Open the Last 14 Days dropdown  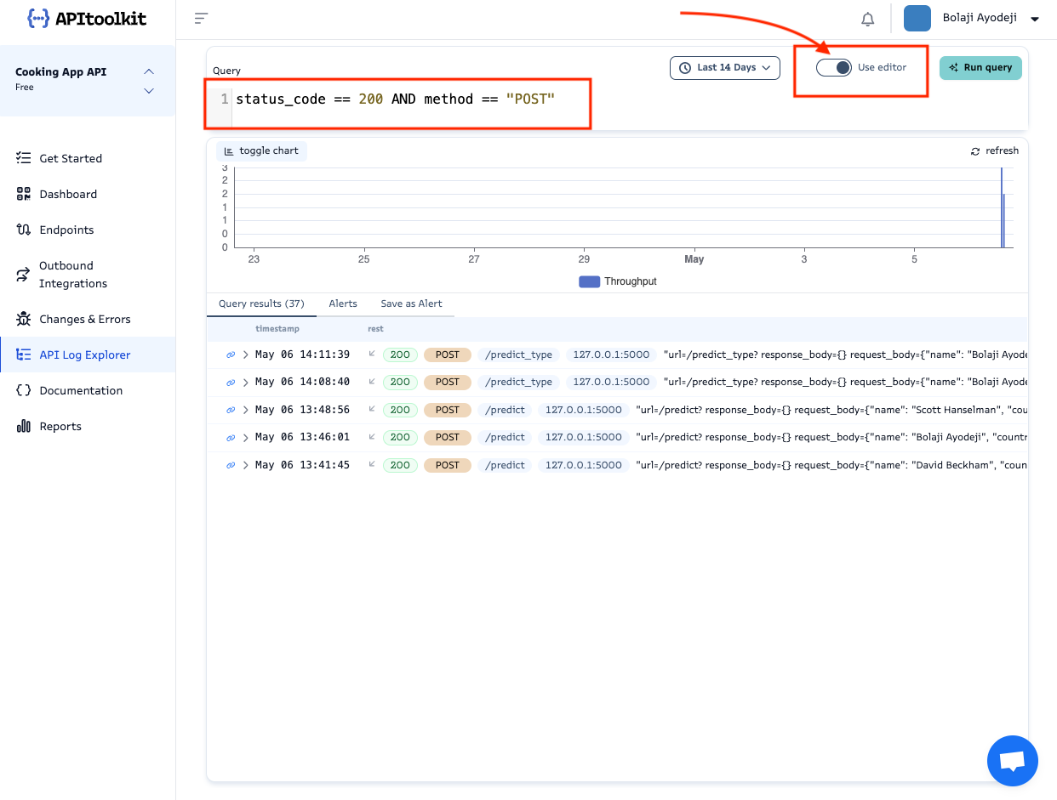click(x=724, y=67)
